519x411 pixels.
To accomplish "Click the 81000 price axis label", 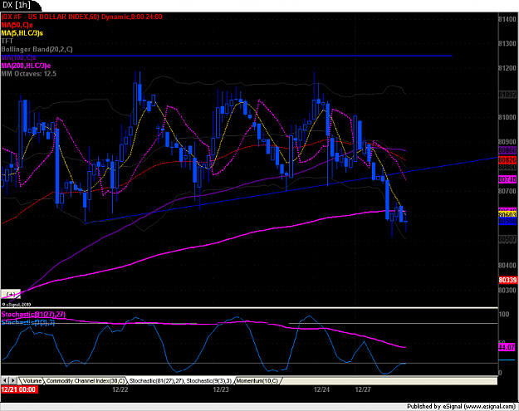I will (x=507, y=117).
